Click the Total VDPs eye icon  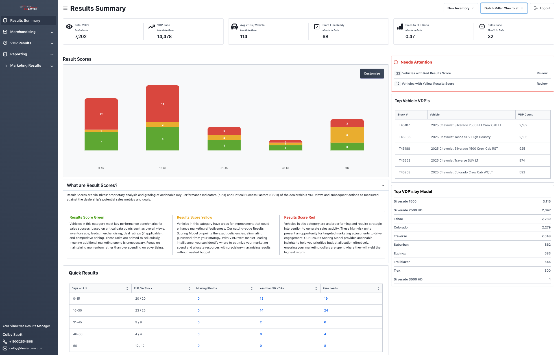point(69,27)
